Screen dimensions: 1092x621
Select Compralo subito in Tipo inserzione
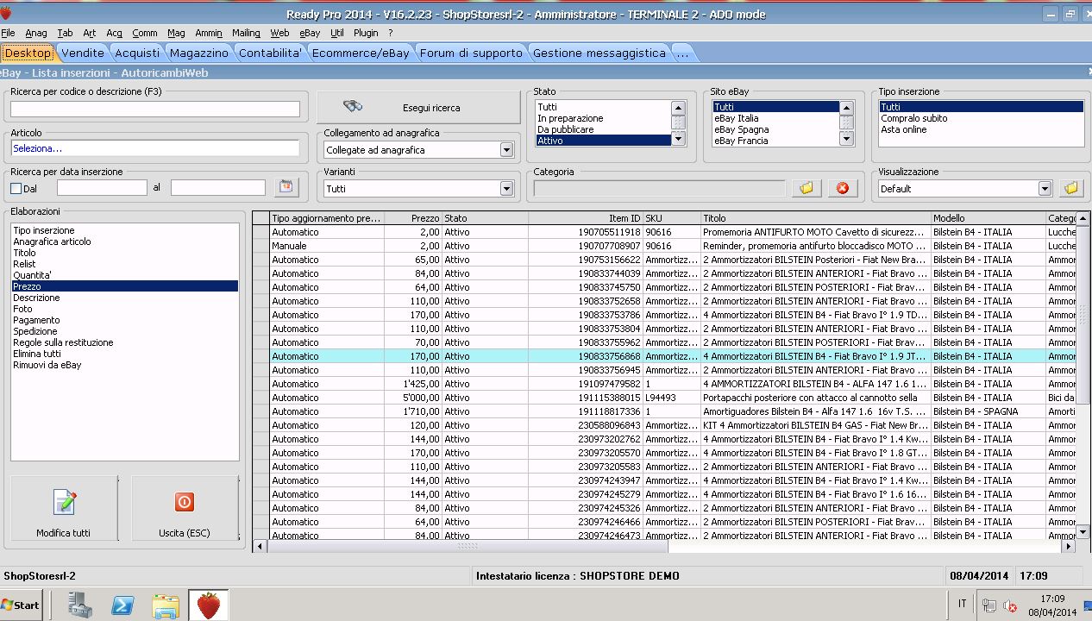(913, 118)
